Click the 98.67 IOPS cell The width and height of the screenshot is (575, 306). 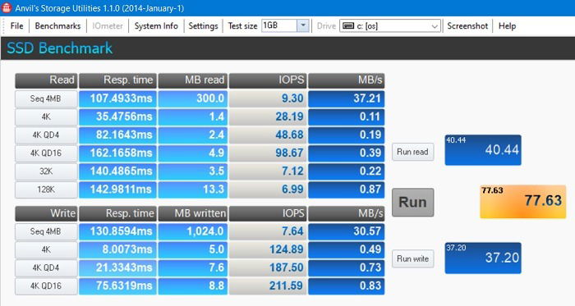point(268,153)
